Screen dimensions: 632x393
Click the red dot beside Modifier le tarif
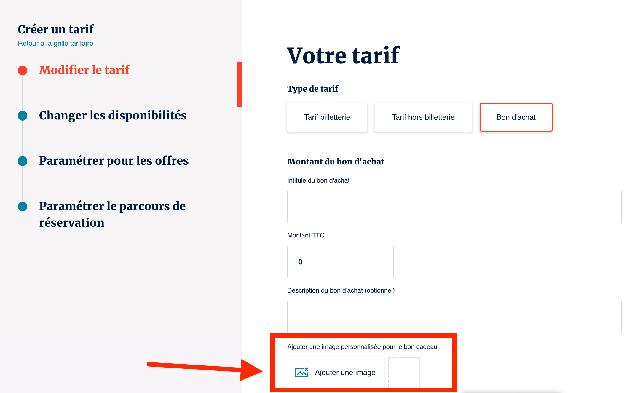(x=23, y=70)
